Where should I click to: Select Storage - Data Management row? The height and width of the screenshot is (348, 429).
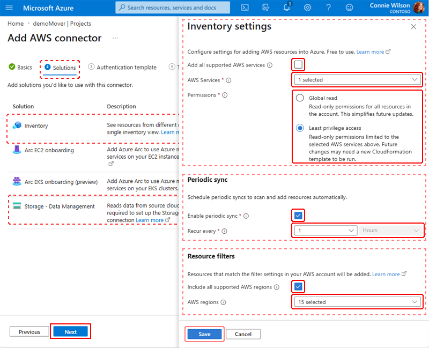93,212
